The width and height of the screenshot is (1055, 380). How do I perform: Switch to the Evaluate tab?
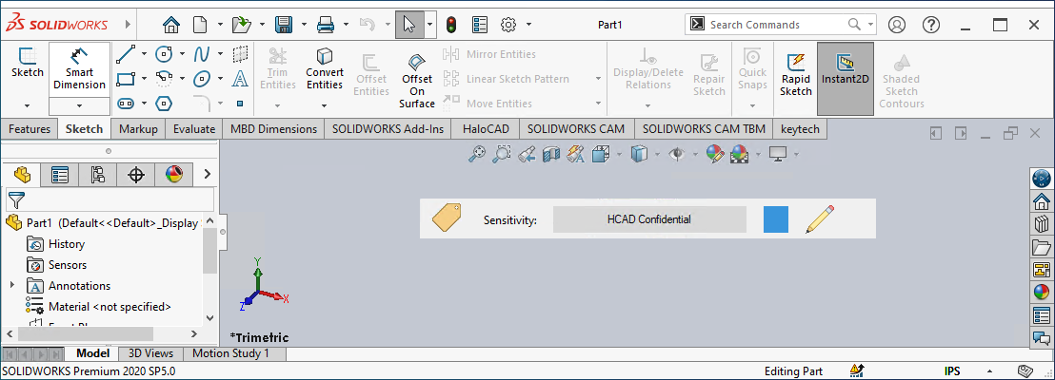click(194, 129)
